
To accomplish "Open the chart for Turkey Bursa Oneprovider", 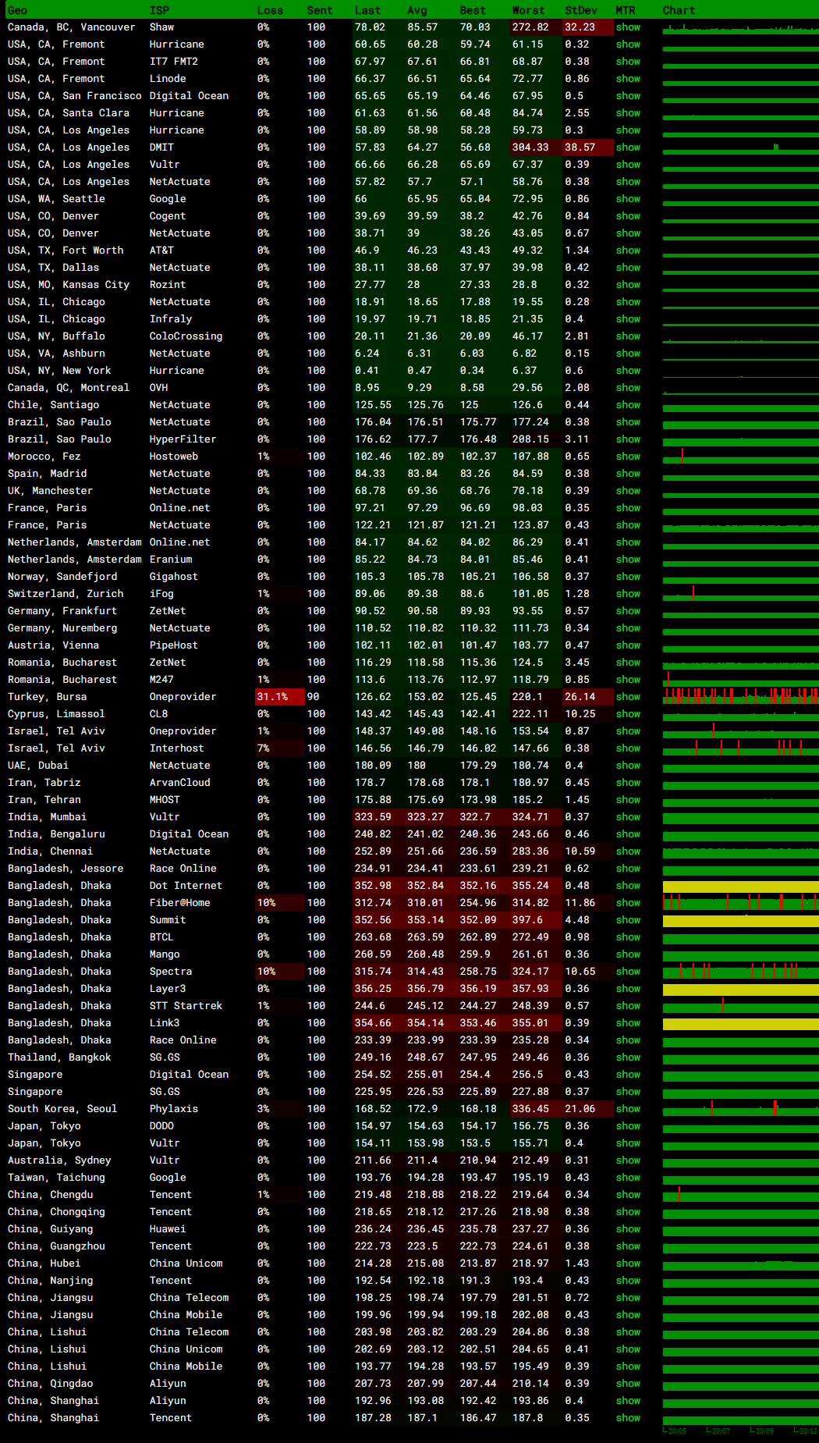I will (740, 696).
